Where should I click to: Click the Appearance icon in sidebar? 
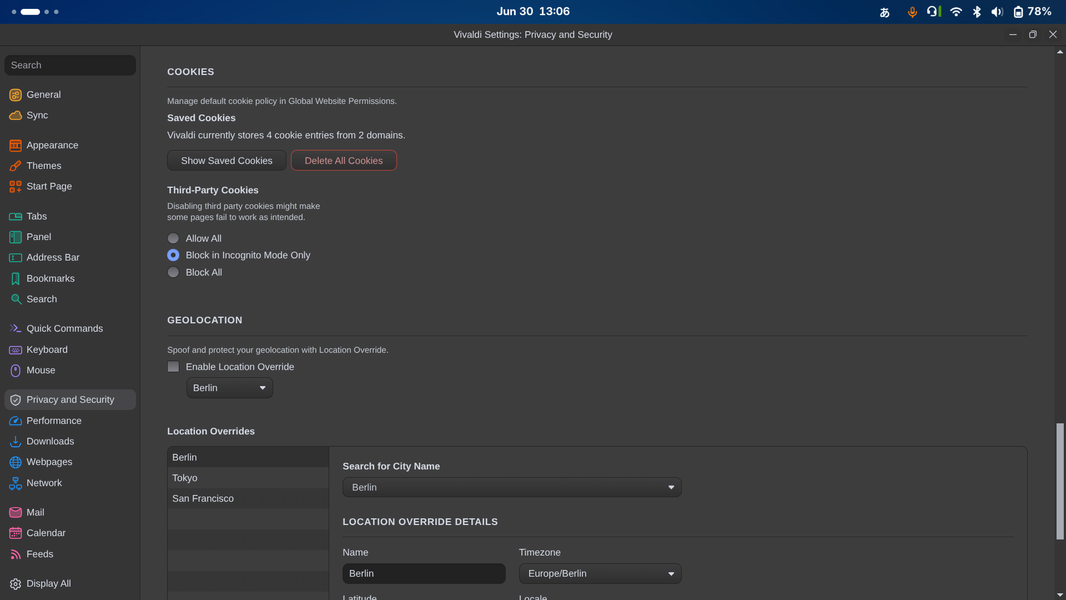click(x=16, y=146)
